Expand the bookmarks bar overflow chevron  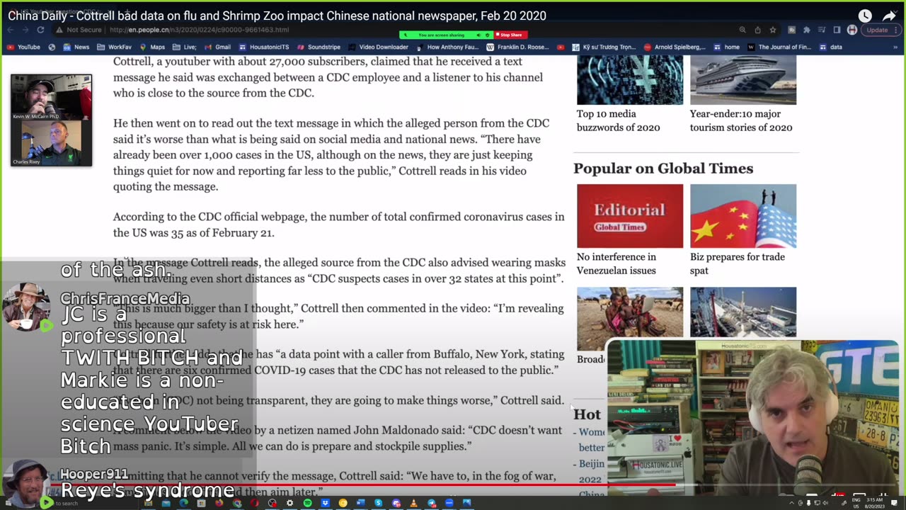(895, 47)
